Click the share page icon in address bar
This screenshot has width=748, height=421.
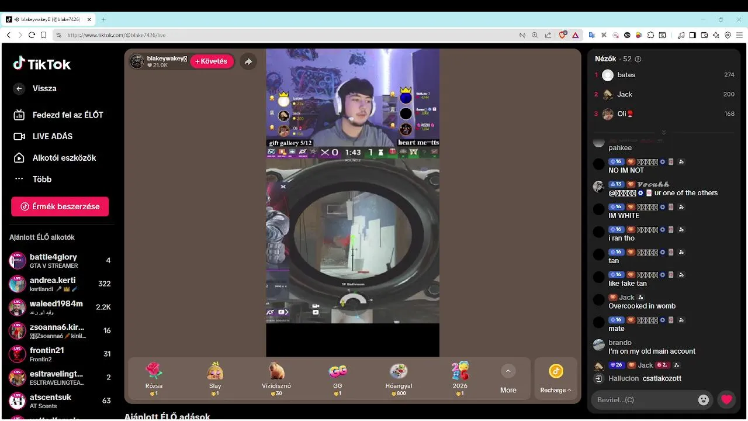coord(548,35)
